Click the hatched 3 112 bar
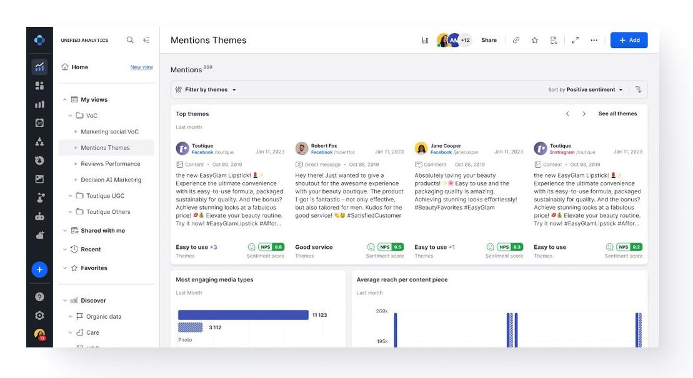The height and width of the screenshot is (378, 693). coord(190,327)
